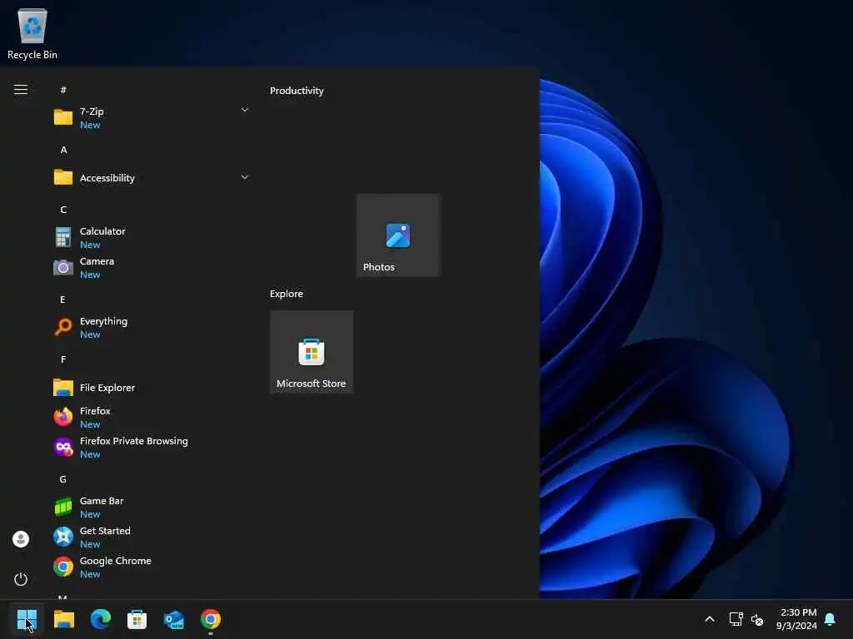853x639 pixels.
Task: Open the Photos tile
Action: point(398,235)
